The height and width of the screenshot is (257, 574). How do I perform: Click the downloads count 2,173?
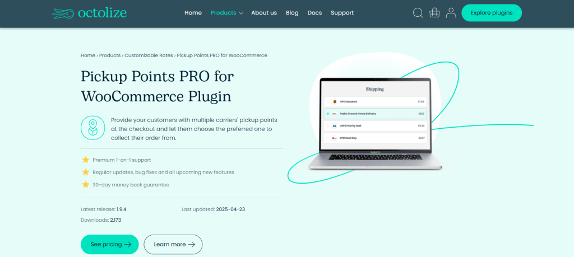(x=115, y=220)
